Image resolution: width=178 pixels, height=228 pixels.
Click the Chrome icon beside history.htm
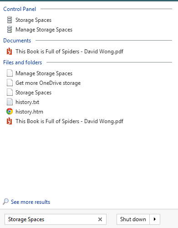click(10, 111)
